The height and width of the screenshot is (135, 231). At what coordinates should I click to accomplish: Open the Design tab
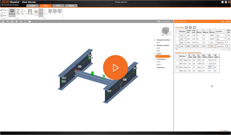[45, 5]
